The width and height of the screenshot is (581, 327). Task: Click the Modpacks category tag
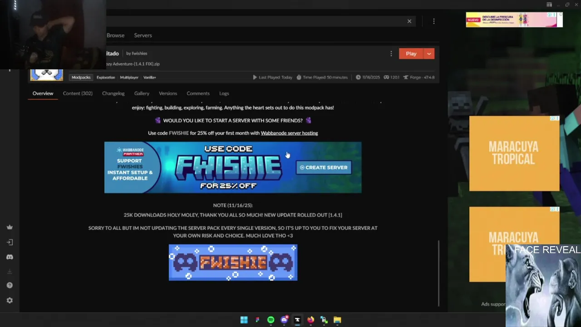pyautogui.click(x=81, y=77)
